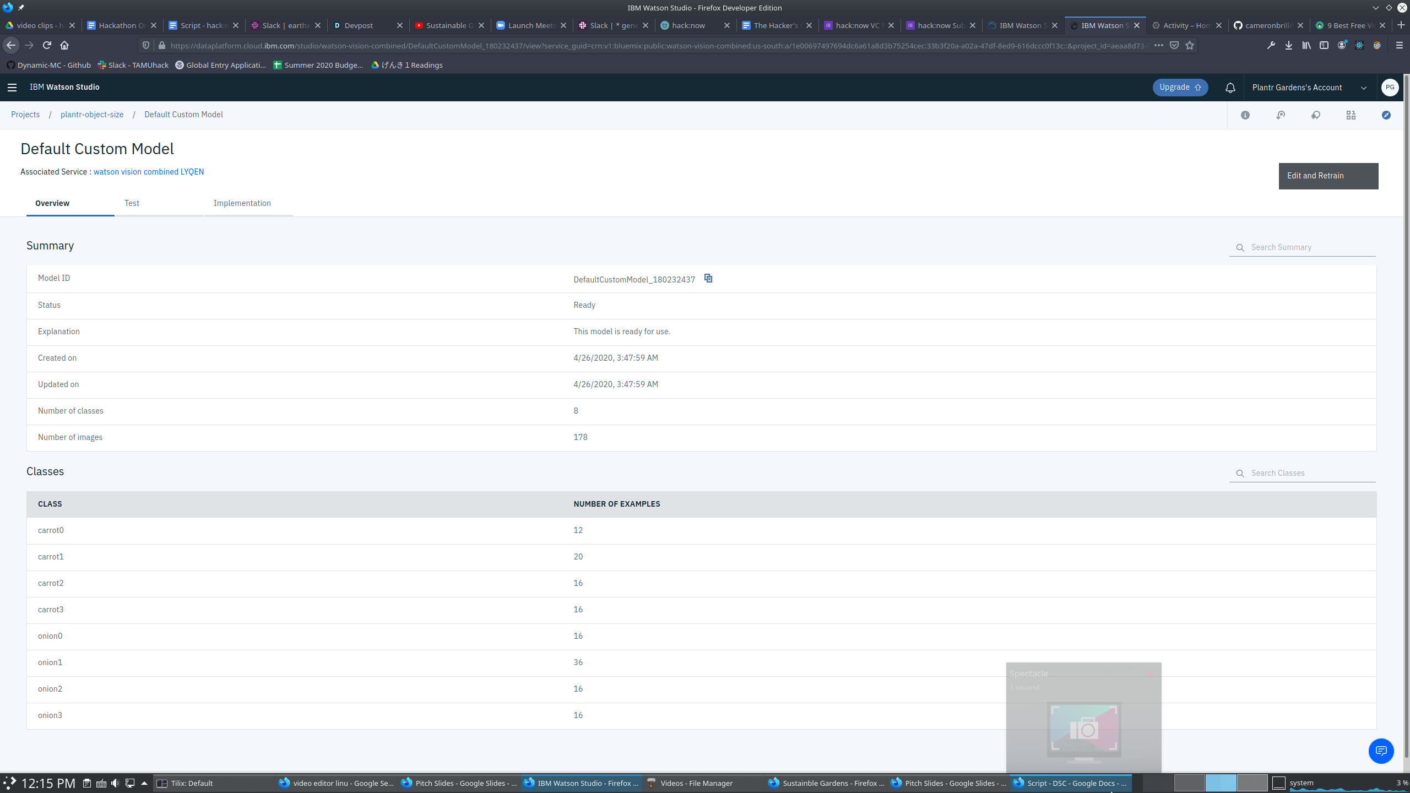This screenshot has height=793, width=1410.
Task: Open the watson vision combined LYQEN link
Action: 149,172
